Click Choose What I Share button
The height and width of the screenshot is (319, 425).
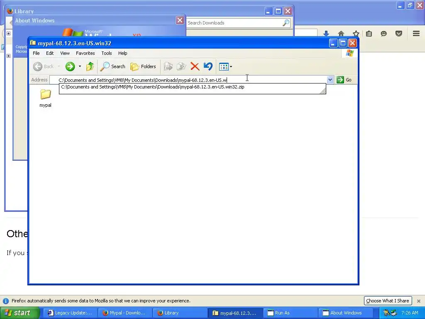[388, 301]
